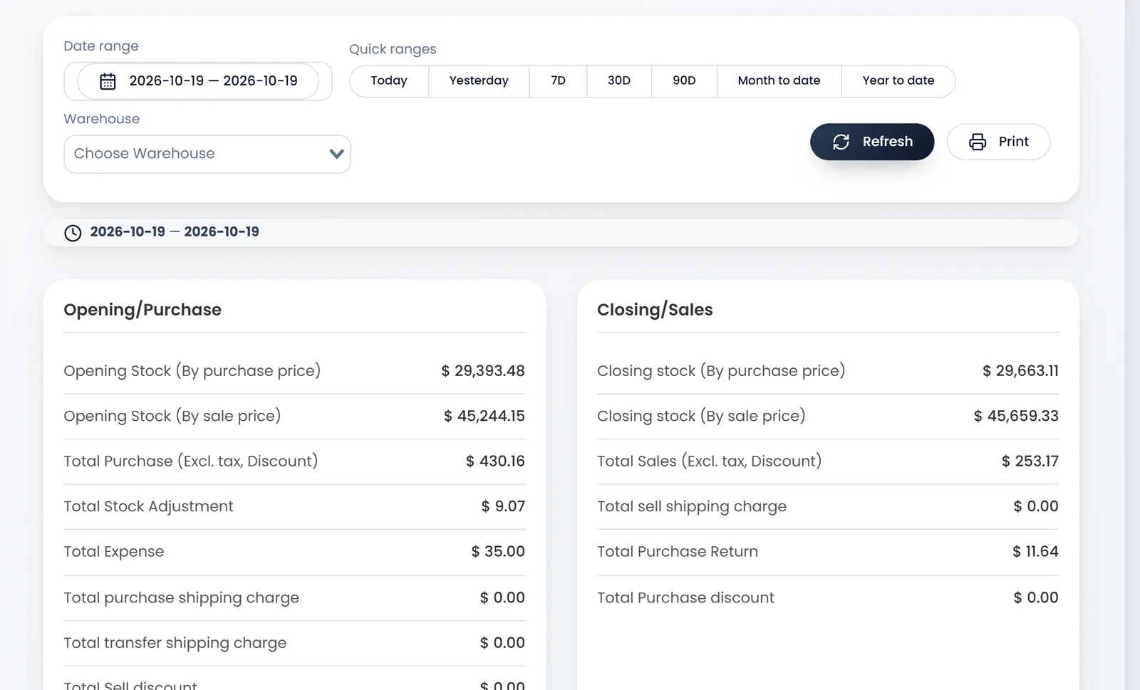Click the date summary 2026-10-19 — 2026-10-19 bar
The width and height of the screenshot is (1140, 690).
click(x=561, y=233)
